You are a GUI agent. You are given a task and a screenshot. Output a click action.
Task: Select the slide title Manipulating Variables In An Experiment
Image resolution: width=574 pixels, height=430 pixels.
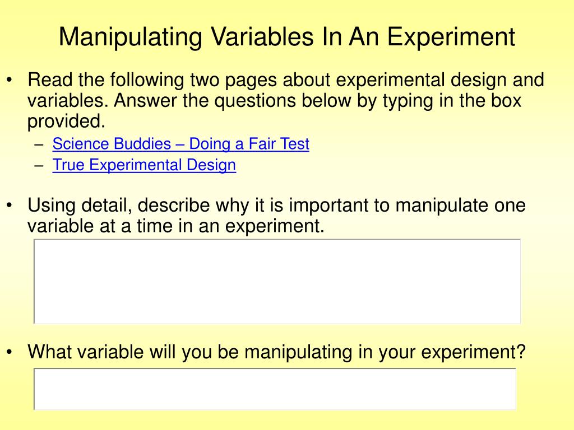coord(286,37)
